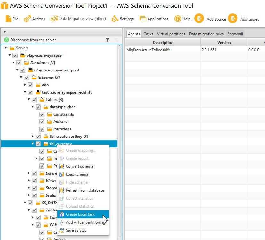The image size is (265, 240).
Task: Click the filter funnel icon
Action: click(x=108, y=40)
